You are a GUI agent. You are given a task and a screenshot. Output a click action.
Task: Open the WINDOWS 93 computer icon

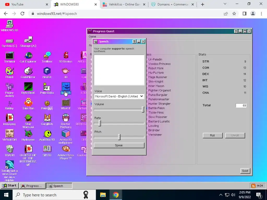click(x=9, y=26)
